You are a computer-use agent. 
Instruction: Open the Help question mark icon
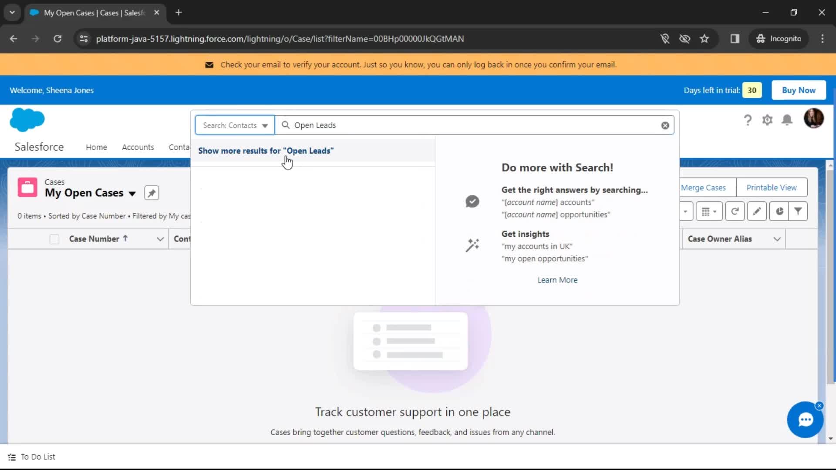pos(748,120)
